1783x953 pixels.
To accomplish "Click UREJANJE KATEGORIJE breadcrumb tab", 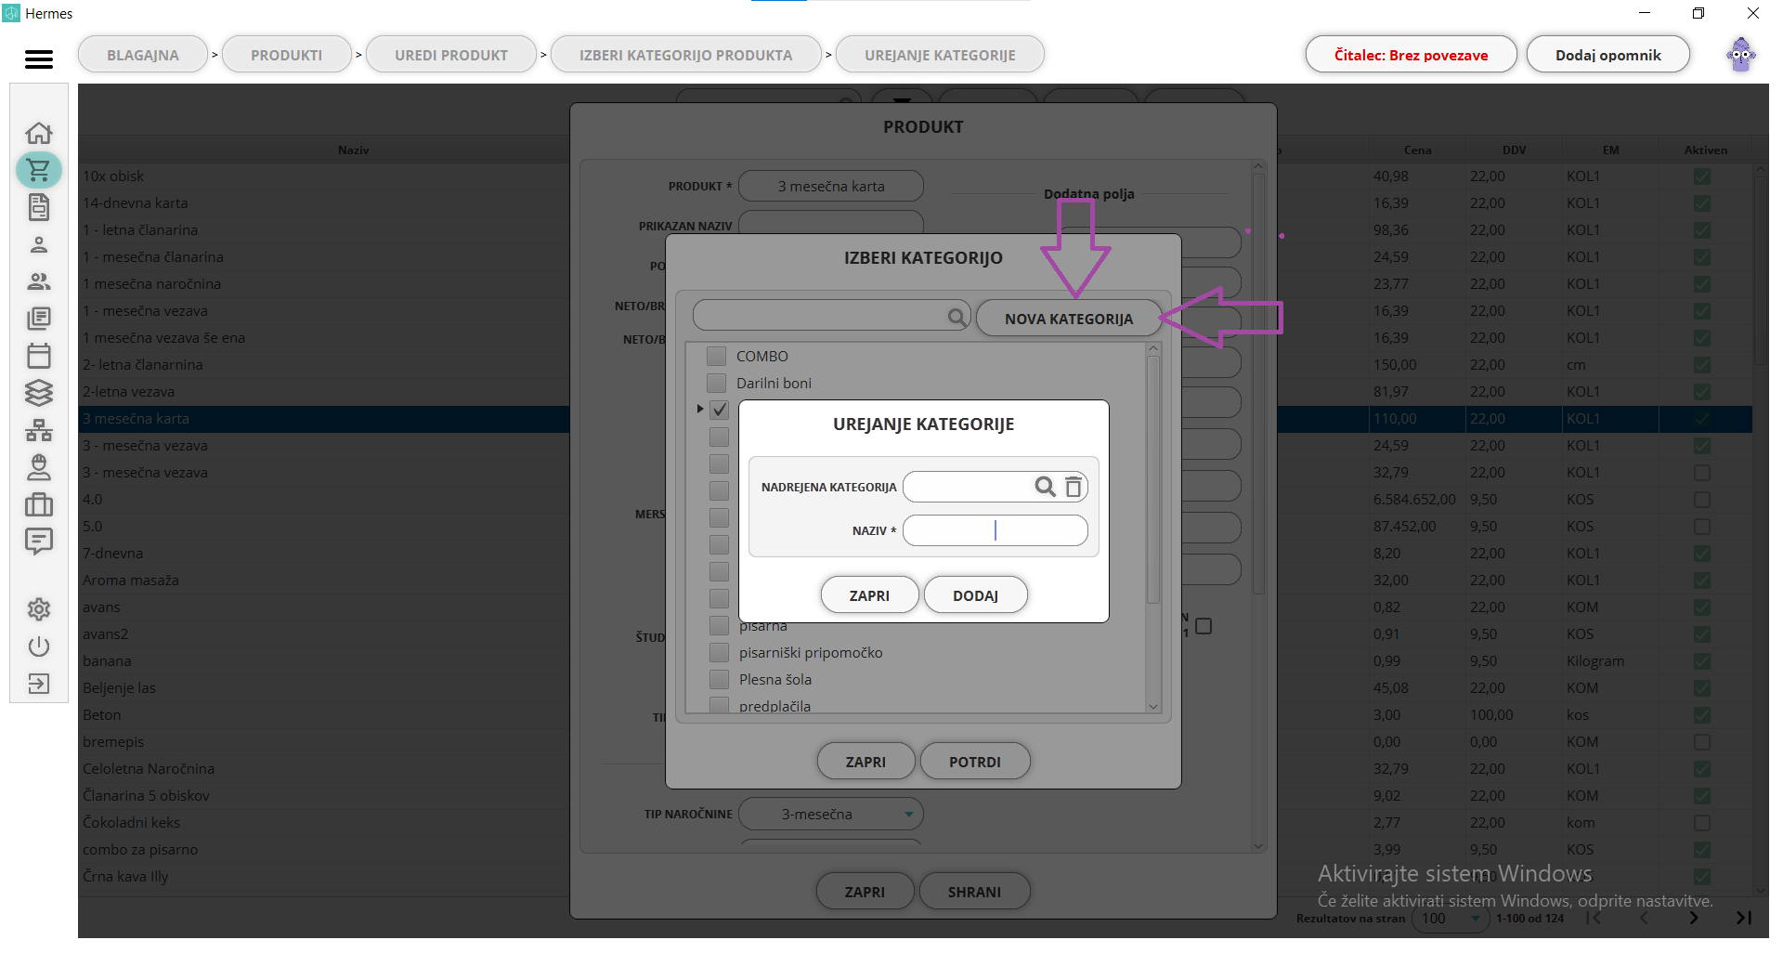I will (x=940, y=55).
